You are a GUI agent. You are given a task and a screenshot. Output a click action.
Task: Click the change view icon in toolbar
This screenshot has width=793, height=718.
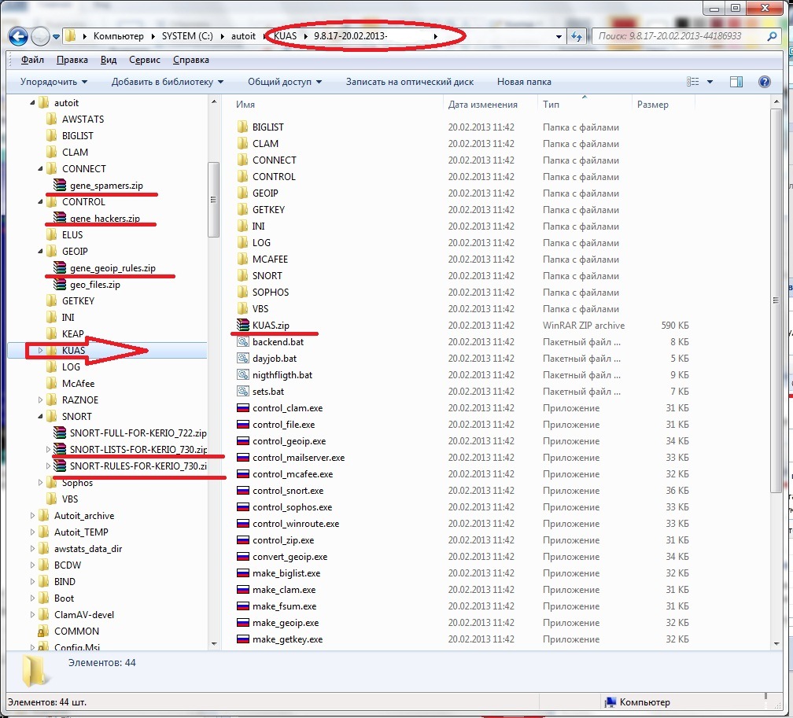point(693,82)
